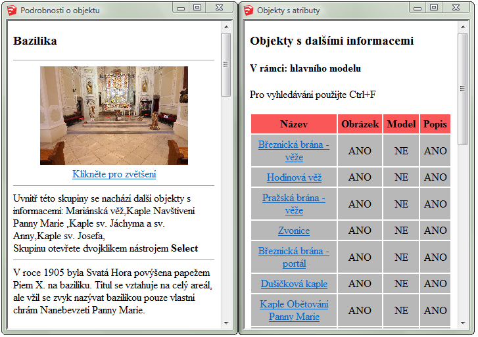Viewport: 478px width, 337px height.
Task: Go to the Zvonice object link
Action: coord(294,231)
